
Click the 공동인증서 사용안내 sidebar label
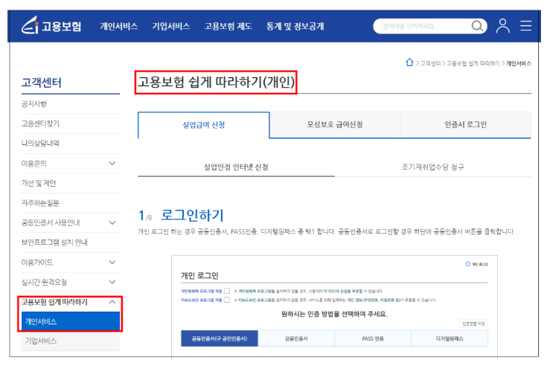click(x=51, y=222)
